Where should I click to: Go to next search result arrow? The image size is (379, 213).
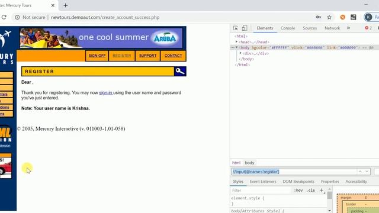[x=367, y=172]
